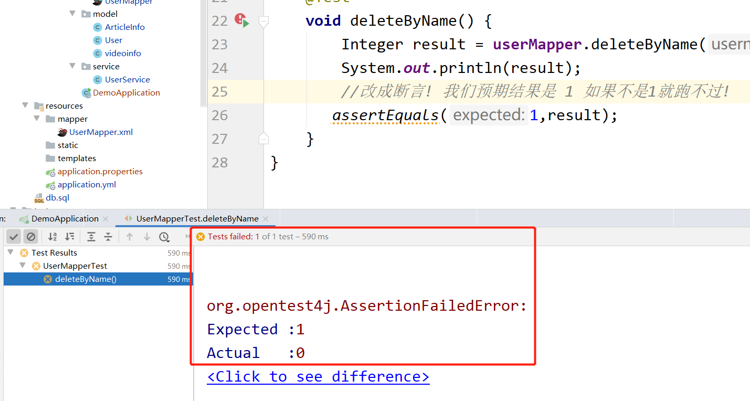Expand all test nodes
The width and height of the screenshot is (750, 401).
point(91,237)
